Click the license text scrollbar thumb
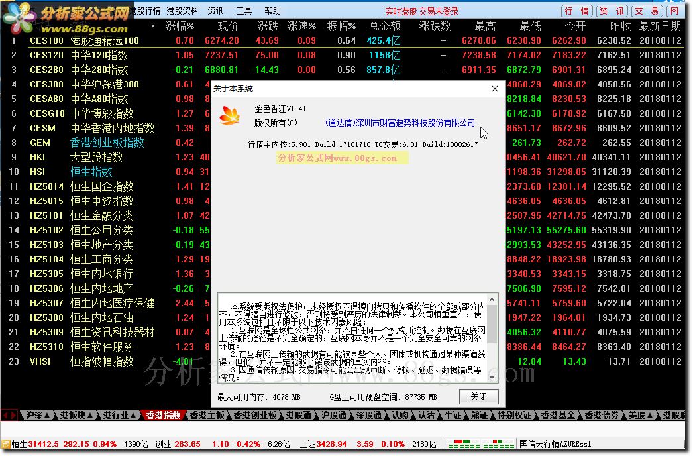Image resolution: width=693 pixels, height=456 pixels. coord(492,323)
